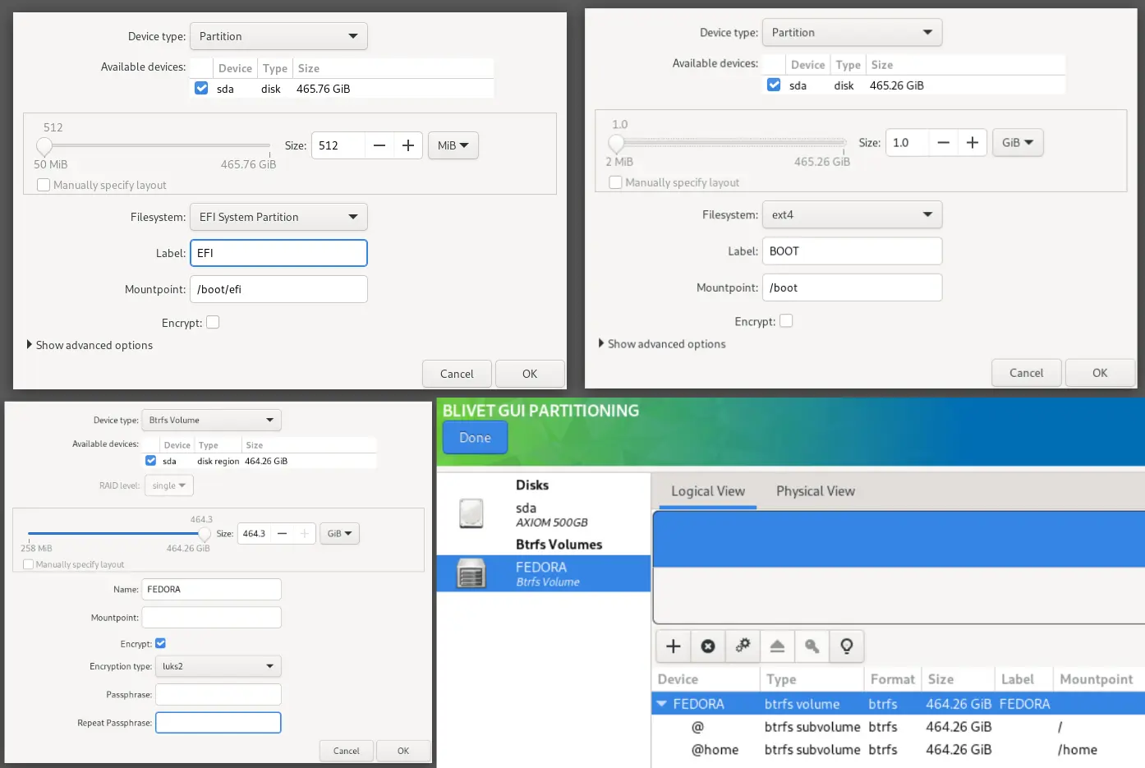Click OK in the Btrfs Volume dialog

[403, 751]
